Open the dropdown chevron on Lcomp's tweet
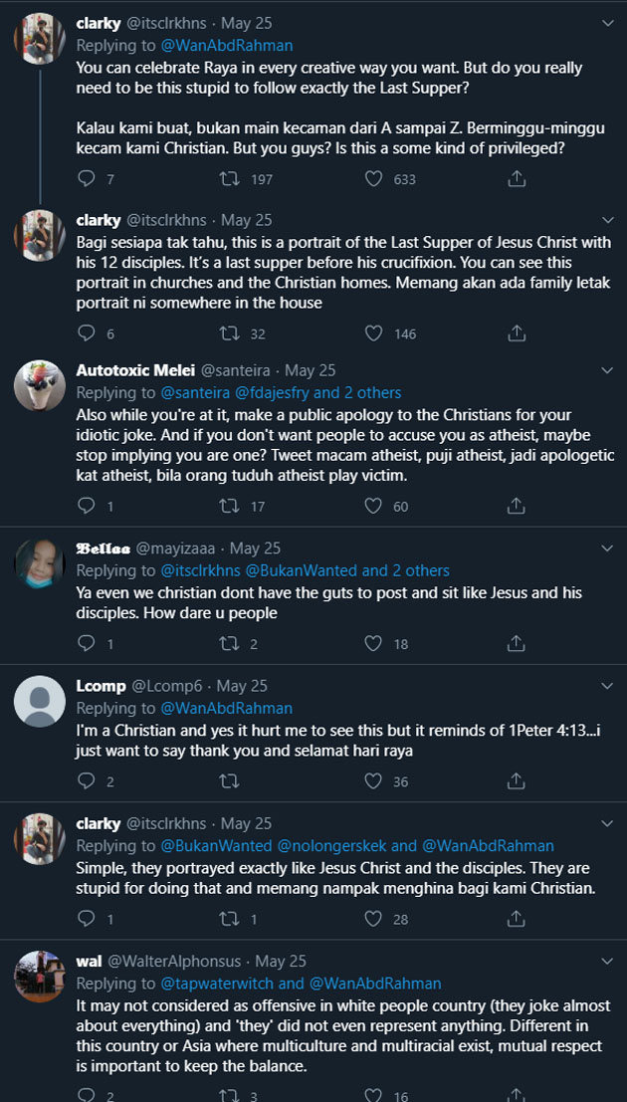Viewport: 627px width, 1102px height. coord(607,685)
